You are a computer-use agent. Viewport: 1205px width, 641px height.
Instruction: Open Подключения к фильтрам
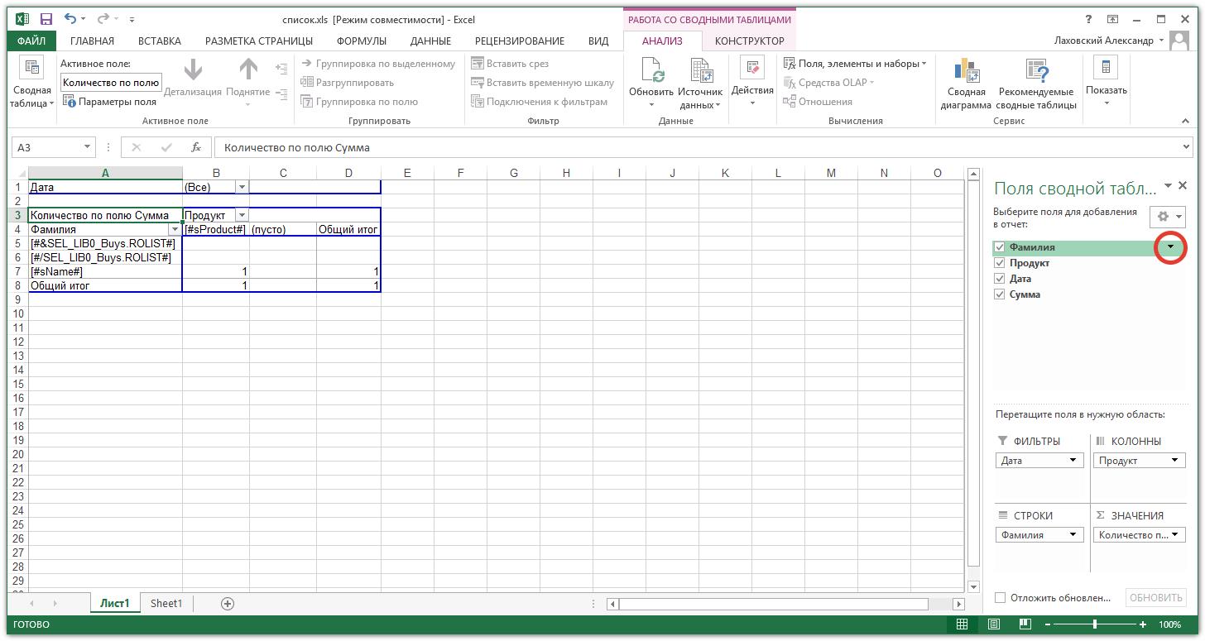[539, 102]
